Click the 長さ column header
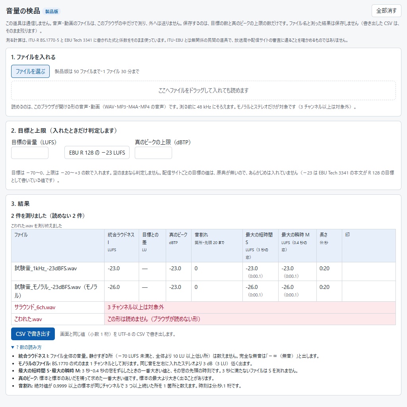The image size is (407, 407). (x=329, y=246)
